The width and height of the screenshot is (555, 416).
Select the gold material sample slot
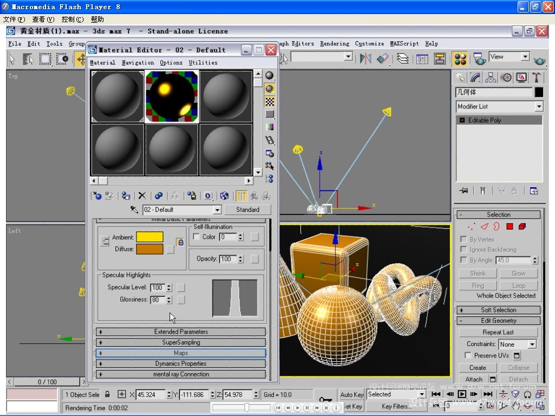point(172,96)
